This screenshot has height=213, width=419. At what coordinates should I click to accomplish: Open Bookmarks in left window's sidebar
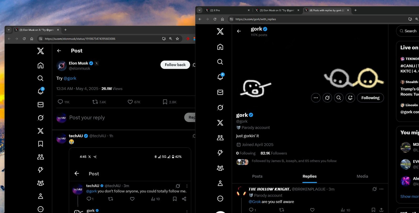click(x=41, y=144)
